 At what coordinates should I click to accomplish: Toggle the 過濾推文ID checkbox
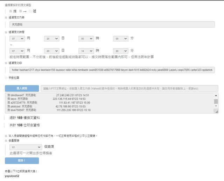pos(6,63)
